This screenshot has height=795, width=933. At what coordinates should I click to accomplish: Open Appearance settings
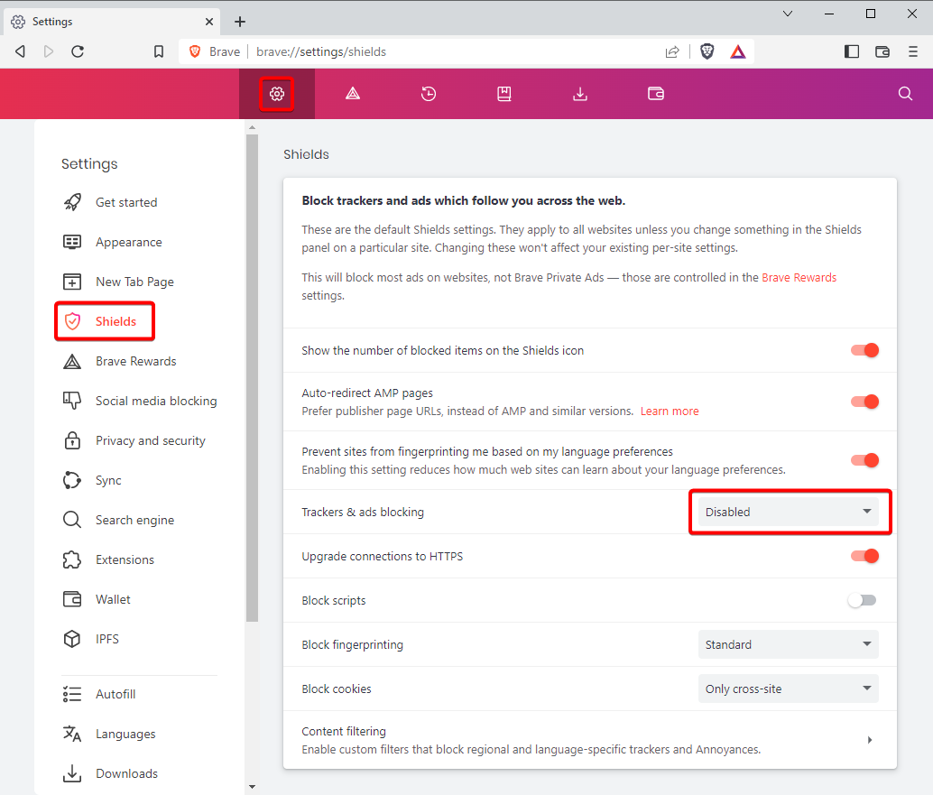coord(128,242)
